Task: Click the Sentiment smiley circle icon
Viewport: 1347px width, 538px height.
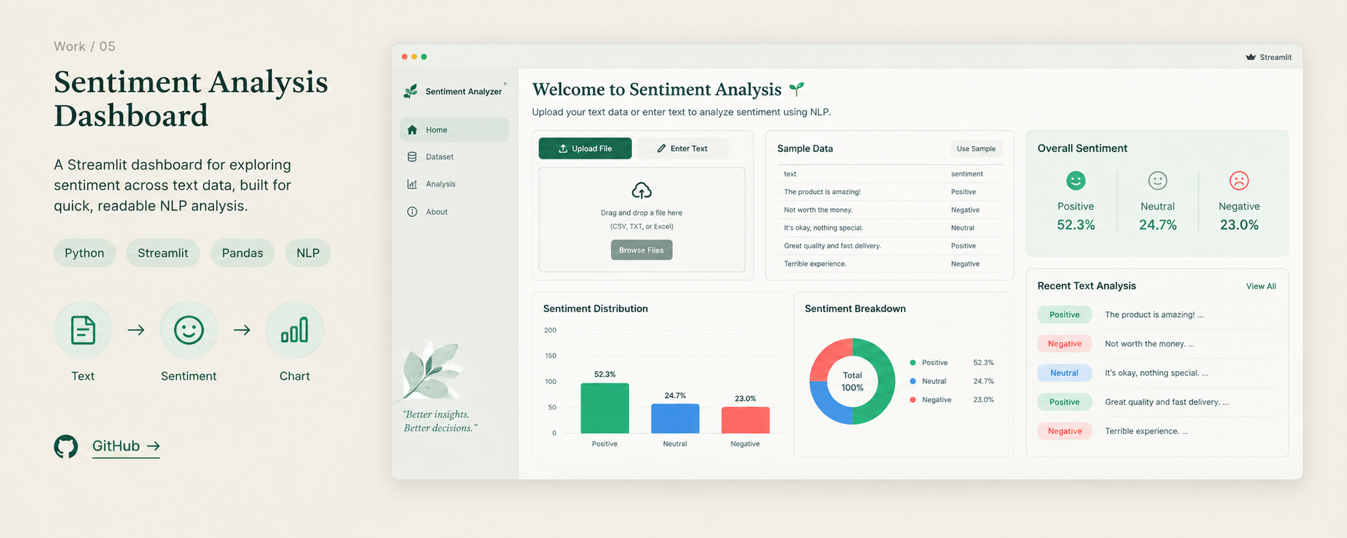Action: (189, 330)
